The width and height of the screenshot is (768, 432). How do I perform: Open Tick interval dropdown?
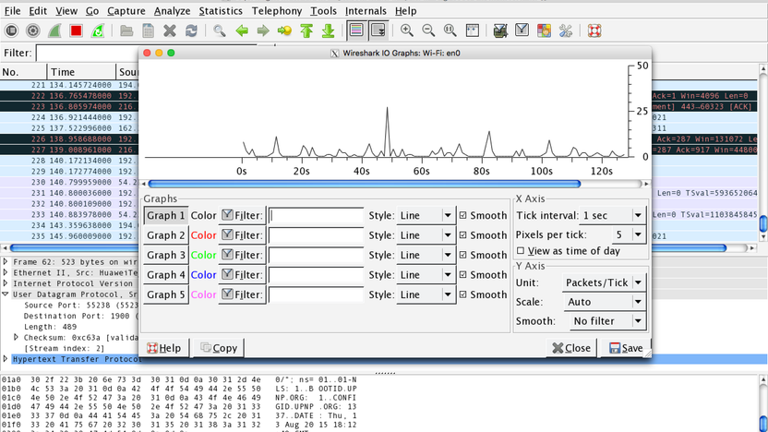(x=612, y=215)
